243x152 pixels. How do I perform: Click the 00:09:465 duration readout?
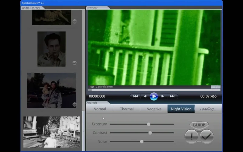(x=208, y=96)
